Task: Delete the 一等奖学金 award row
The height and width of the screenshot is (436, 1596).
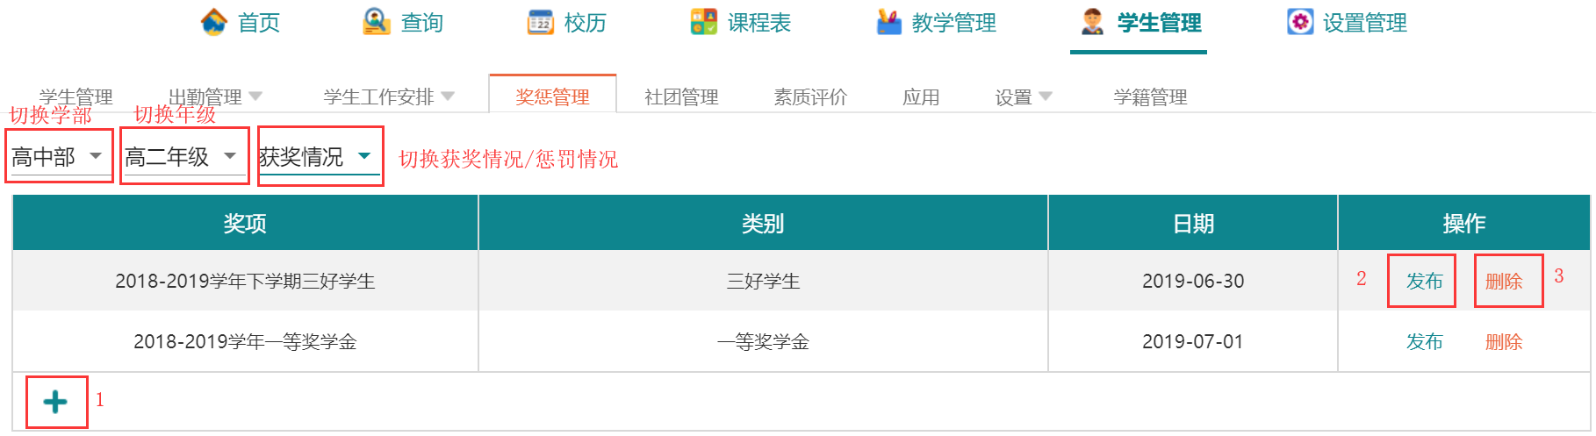Action: 1504,341
